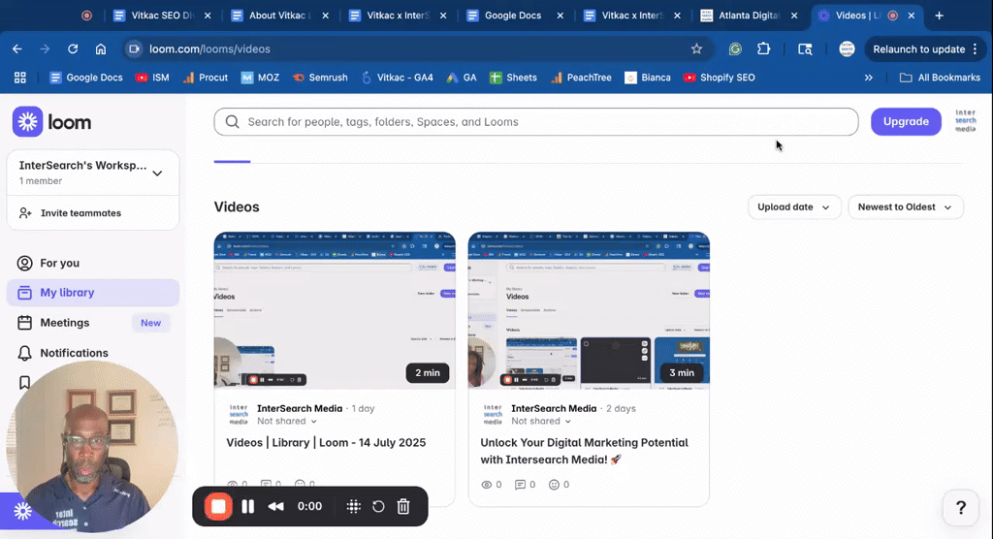Open the Videos | Library | Loom title
Viewport: 993px width, 539px height.
326,443
